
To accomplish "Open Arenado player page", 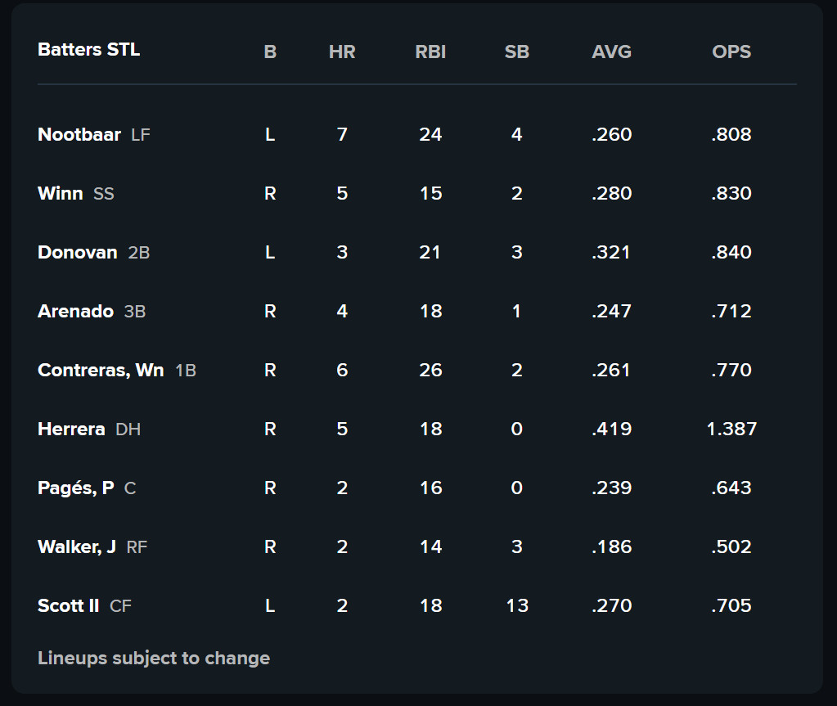I will click(x=75, y=311).
